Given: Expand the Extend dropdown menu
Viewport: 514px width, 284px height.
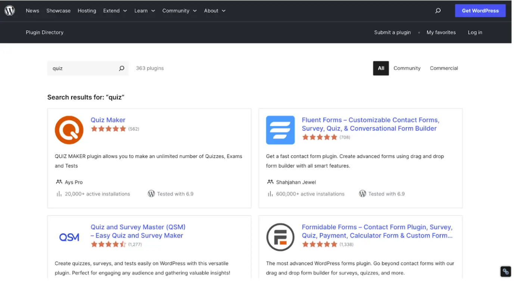Looking at the screenshot, I should 115,10.
